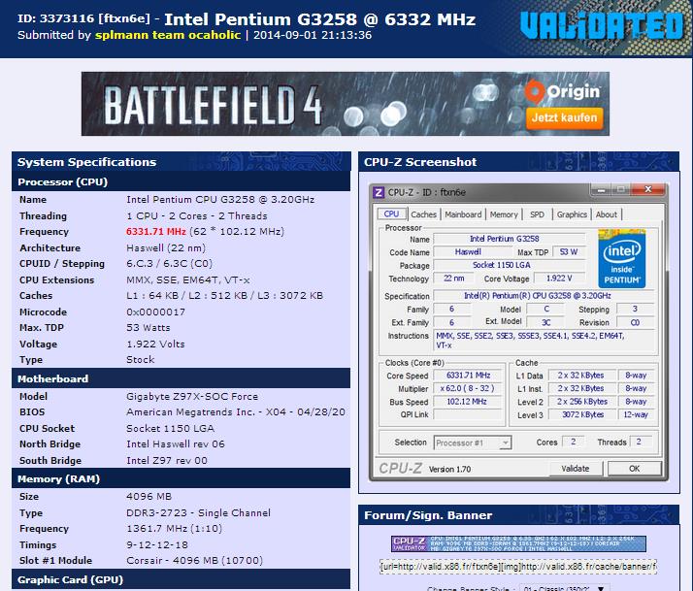Click the Processor (CPU) section header

tap(181, 181)
